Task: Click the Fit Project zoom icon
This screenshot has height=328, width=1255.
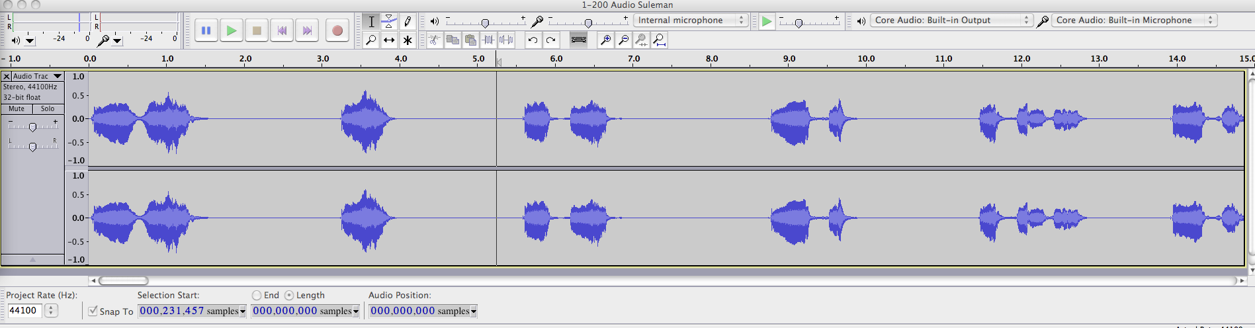Action: coord(659,40)
